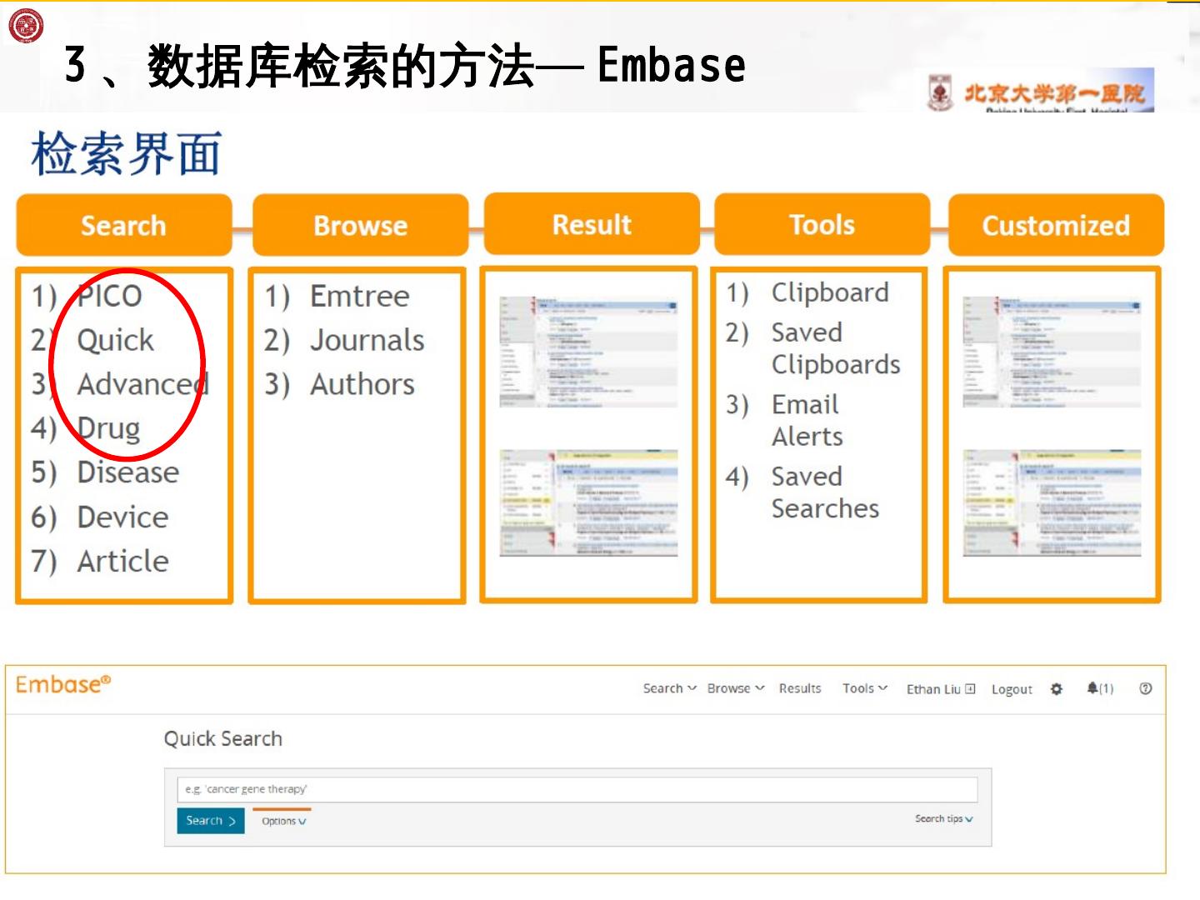Click the Drug search option
This screenshot has height=900, width=1200.
[108, 428]
